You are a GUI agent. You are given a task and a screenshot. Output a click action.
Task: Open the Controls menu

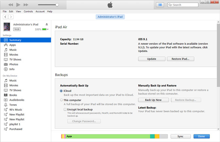point(28,11)
